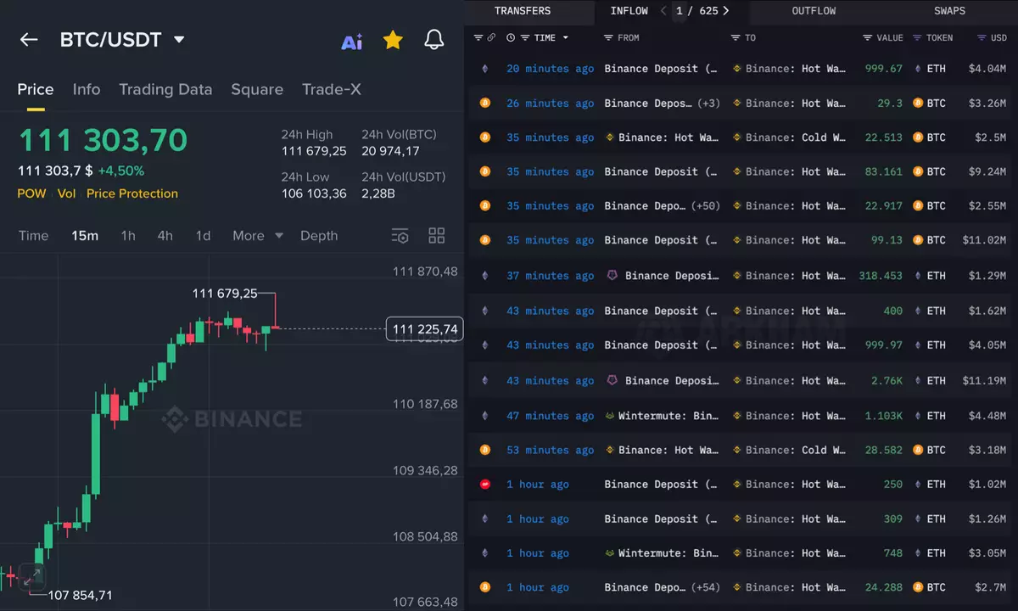Viewport: 1018px width, 611px height.
Task: Open the chart grid layout icon
Action: tap(437, 236)
